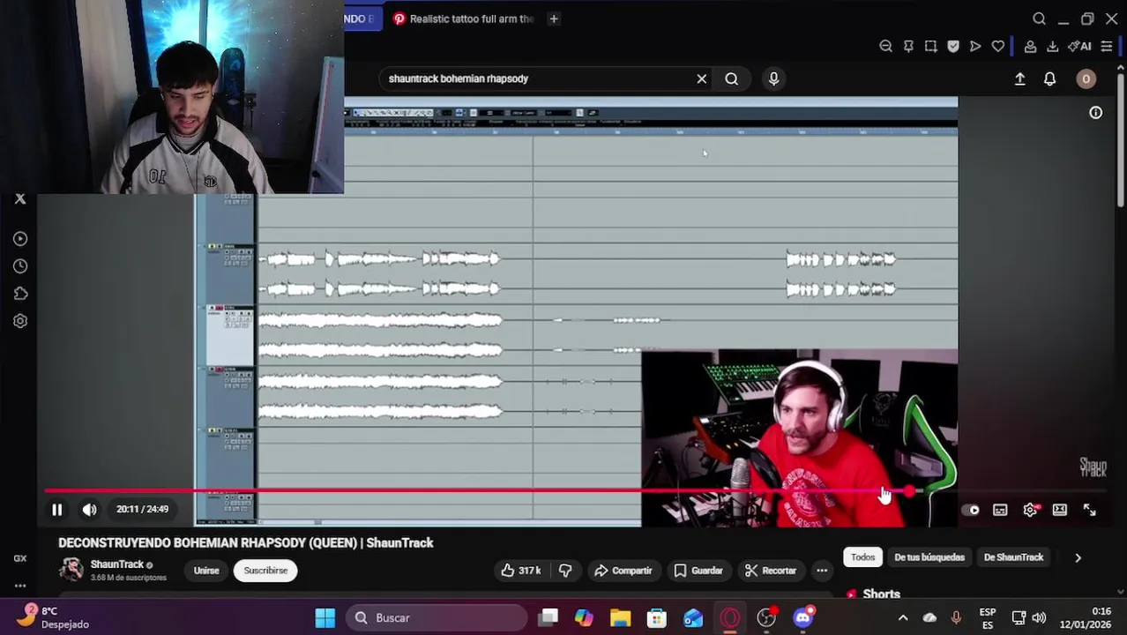Open YouTube create upload icon
Image resolution: width=1127 pixels, height=635 pixels.
pyautogui.click(x=1019, y=78)
